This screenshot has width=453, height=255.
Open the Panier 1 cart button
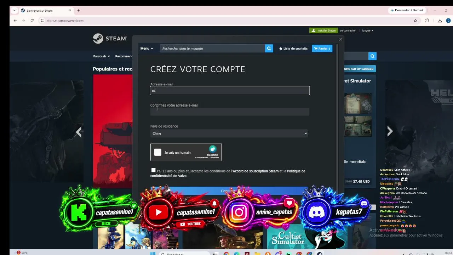tap(322, 49)
